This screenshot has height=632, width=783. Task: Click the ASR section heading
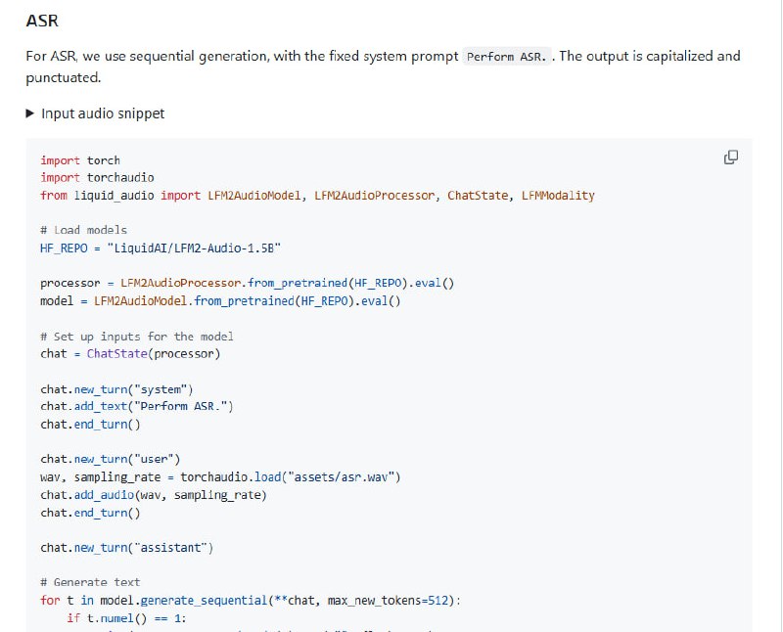42,20
